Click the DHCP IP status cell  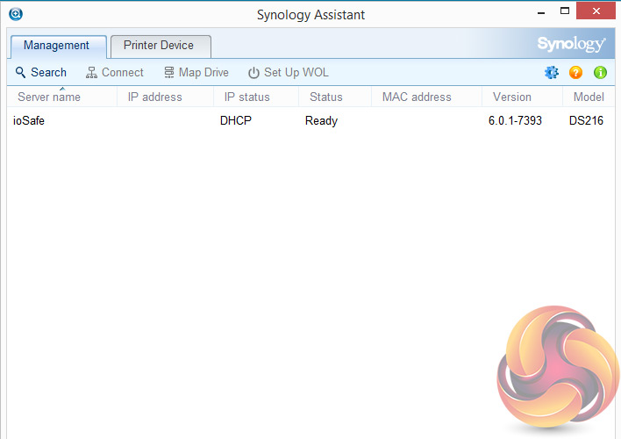tap(236, 120)
